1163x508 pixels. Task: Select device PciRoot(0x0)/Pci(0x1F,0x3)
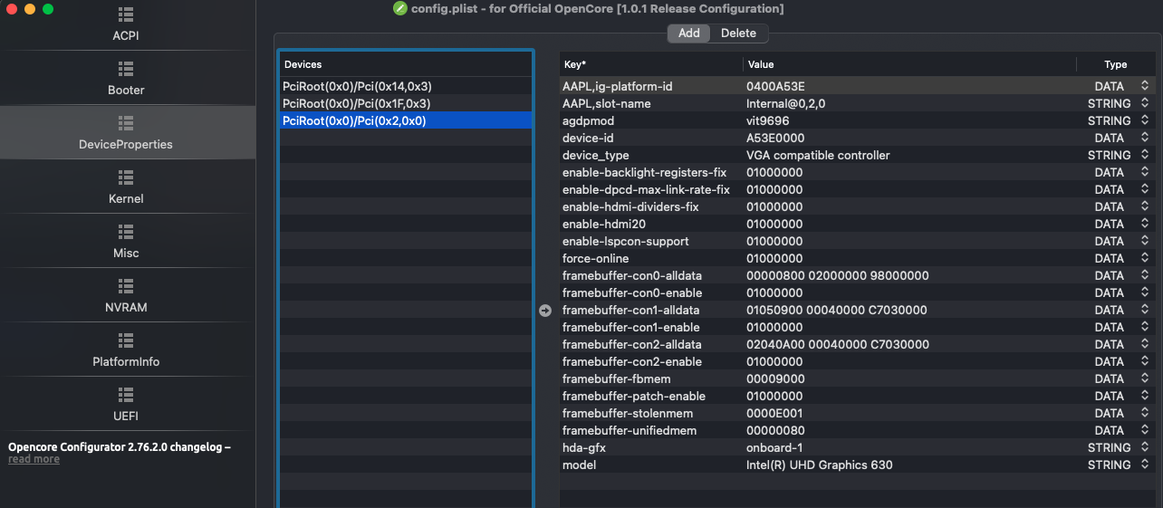click(357, 103)
